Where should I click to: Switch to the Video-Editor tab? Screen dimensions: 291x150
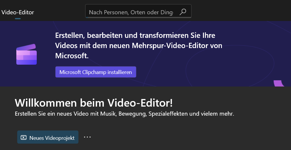[18, 13]
